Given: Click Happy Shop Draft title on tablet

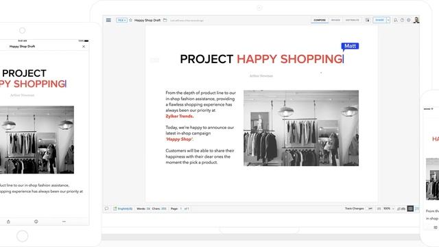Looking at the screenshot, I should (x=23, y=47).
